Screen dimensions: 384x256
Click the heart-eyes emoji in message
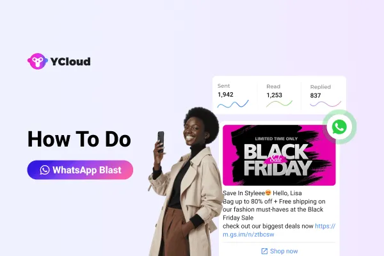268,193
